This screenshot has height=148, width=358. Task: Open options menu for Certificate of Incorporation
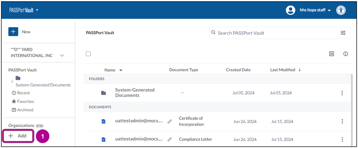pos(342,121)
